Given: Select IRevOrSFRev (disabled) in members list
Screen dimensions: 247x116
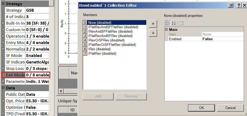Looking at the screenshot, I should [x=106, y=40].
